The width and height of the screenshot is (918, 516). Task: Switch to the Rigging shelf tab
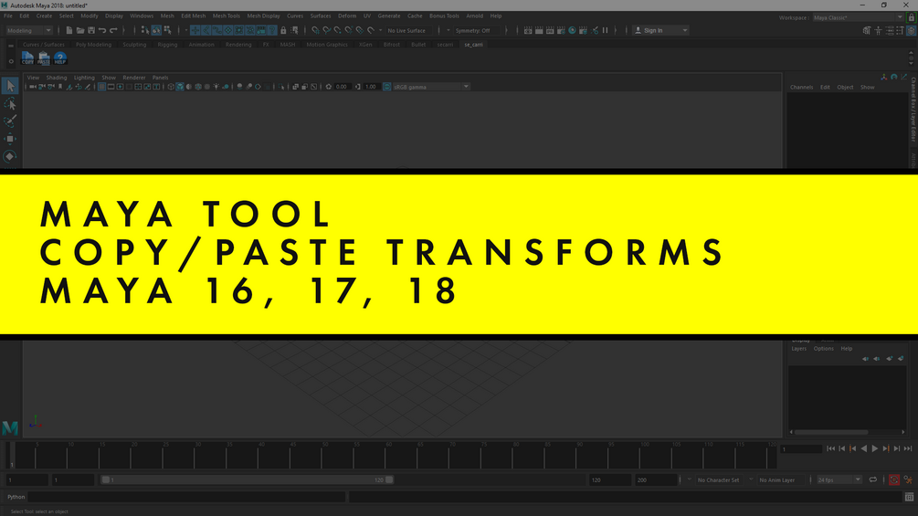167,45
